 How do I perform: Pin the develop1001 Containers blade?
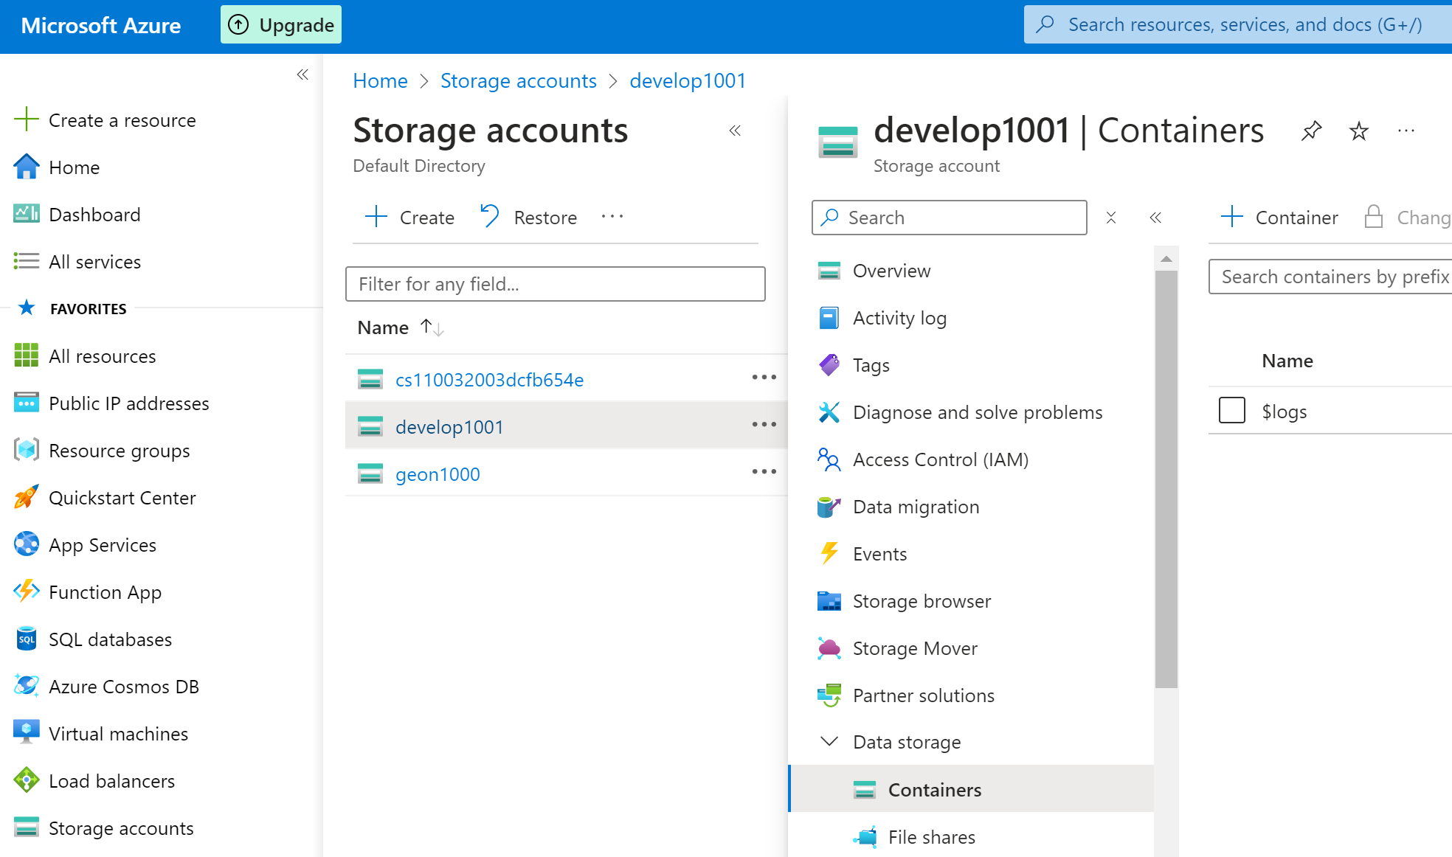click(1311, 131)
